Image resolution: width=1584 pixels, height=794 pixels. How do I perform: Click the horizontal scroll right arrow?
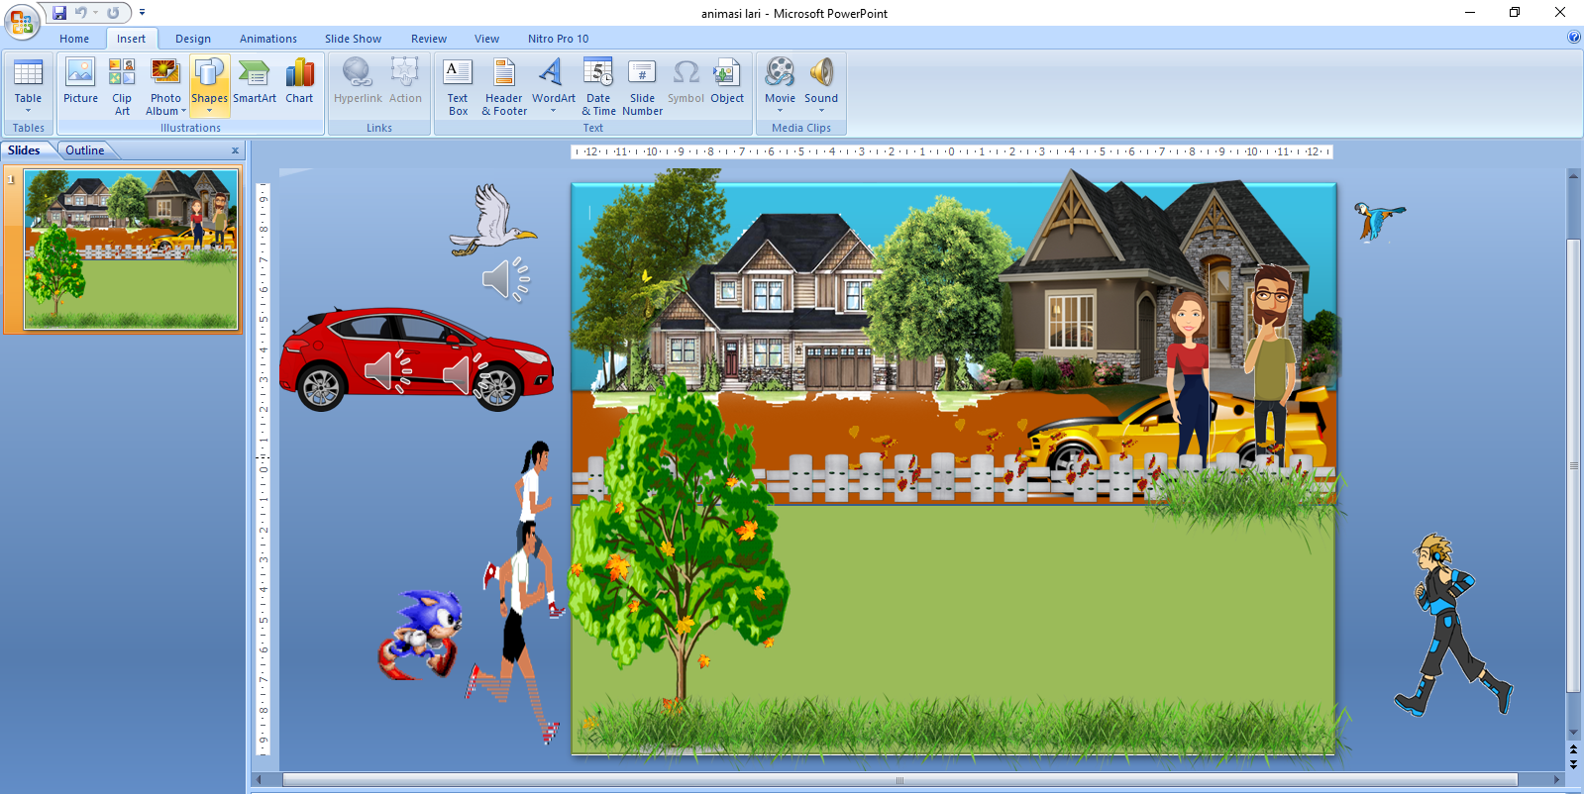click(1557, 780)
